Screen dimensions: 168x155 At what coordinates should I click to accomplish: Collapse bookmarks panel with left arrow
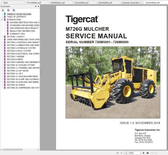38,6
